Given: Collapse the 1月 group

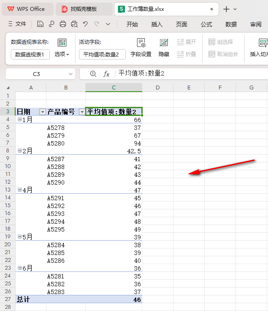Looking at the screenshot, I should [20, 119].
